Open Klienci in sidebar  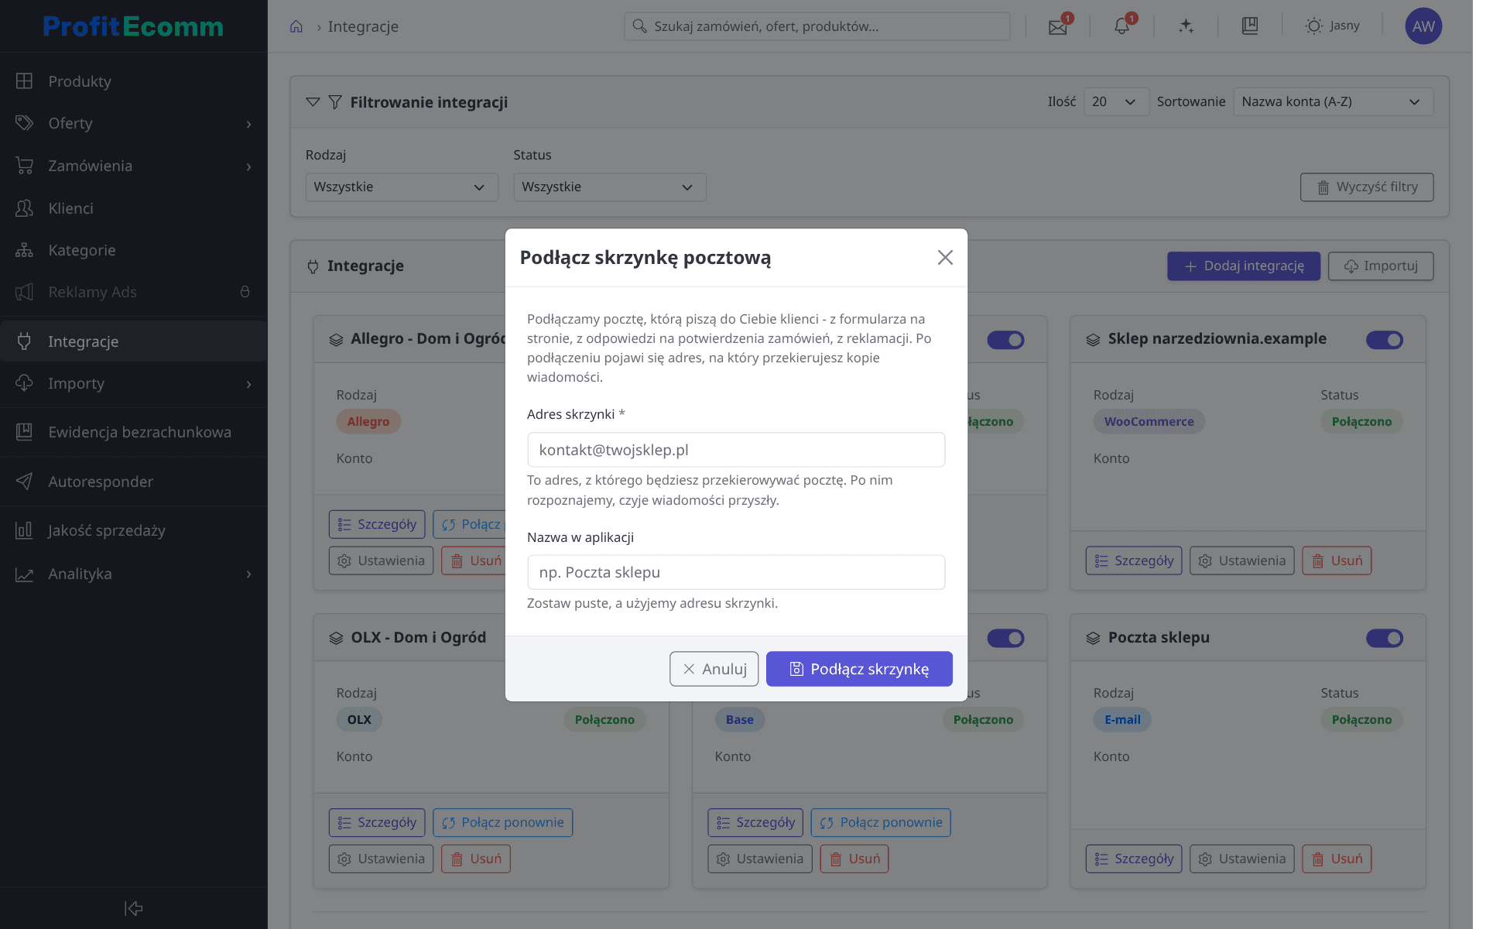[133, 208]
